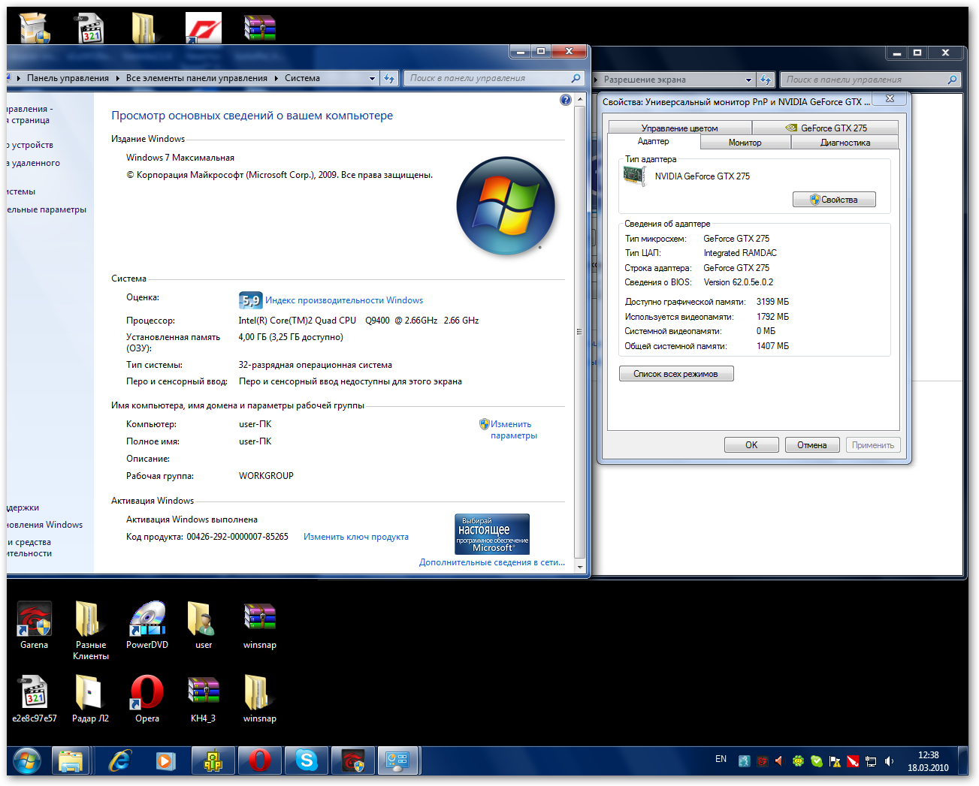
Task: Open address dropdown in Разрешение экрана window
Action: click(x=748, y=80)
